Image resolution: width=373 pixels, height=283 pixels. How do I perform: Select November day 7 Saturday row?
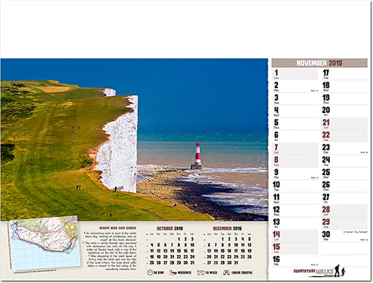295,148
